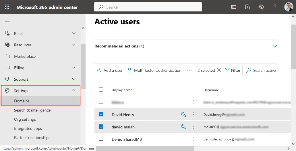Click the main header Search box
The height and width of the screenshot is (151, 296).
148,7
